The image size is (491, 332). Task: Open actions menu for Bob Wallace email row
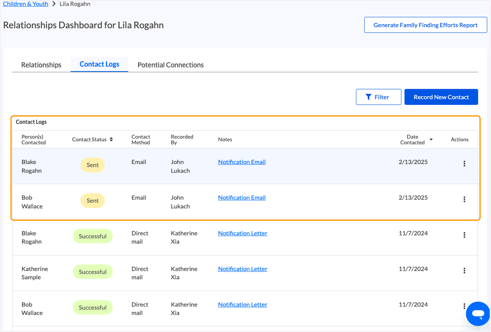click(x=464, y=199)
